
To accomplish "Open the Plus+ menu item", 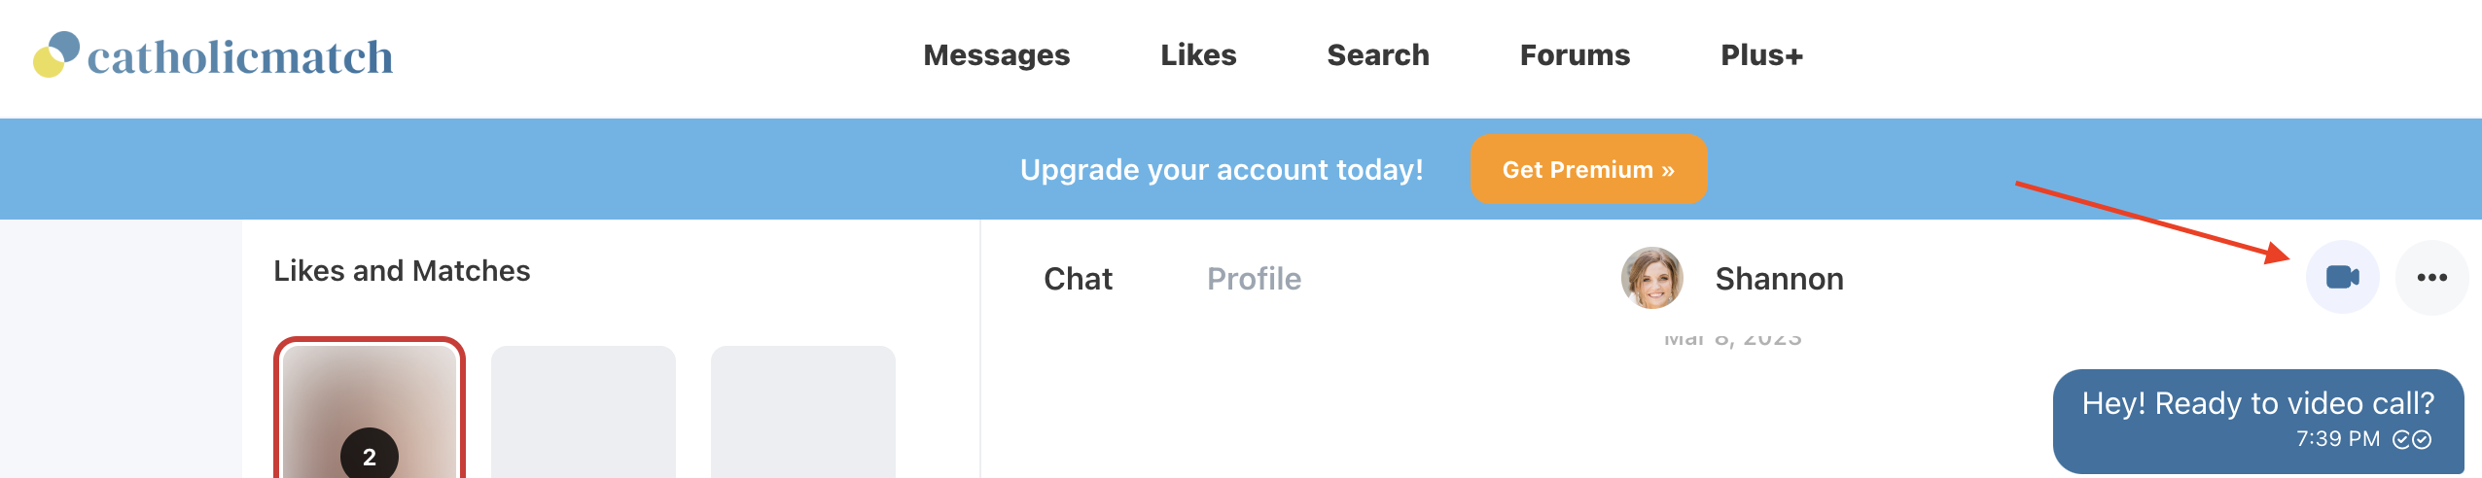I will (1761, 55).
